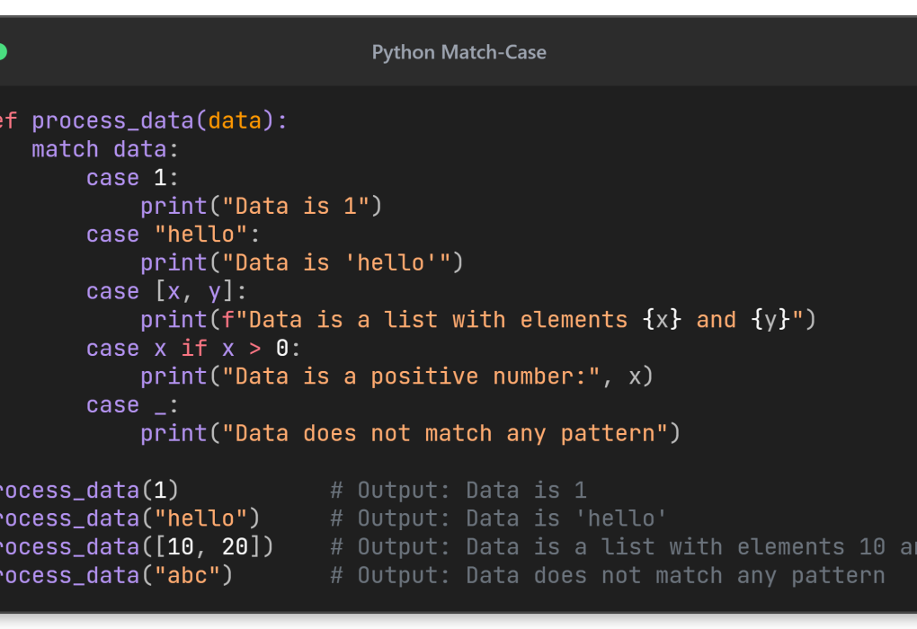Click the comment '# Output: Data does not match any pattern'
Viewport: 917px width, 629px height.
608,576
